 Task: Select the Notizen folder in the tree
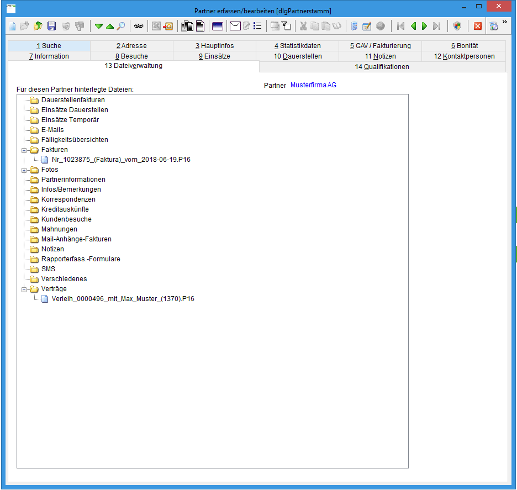52,249
